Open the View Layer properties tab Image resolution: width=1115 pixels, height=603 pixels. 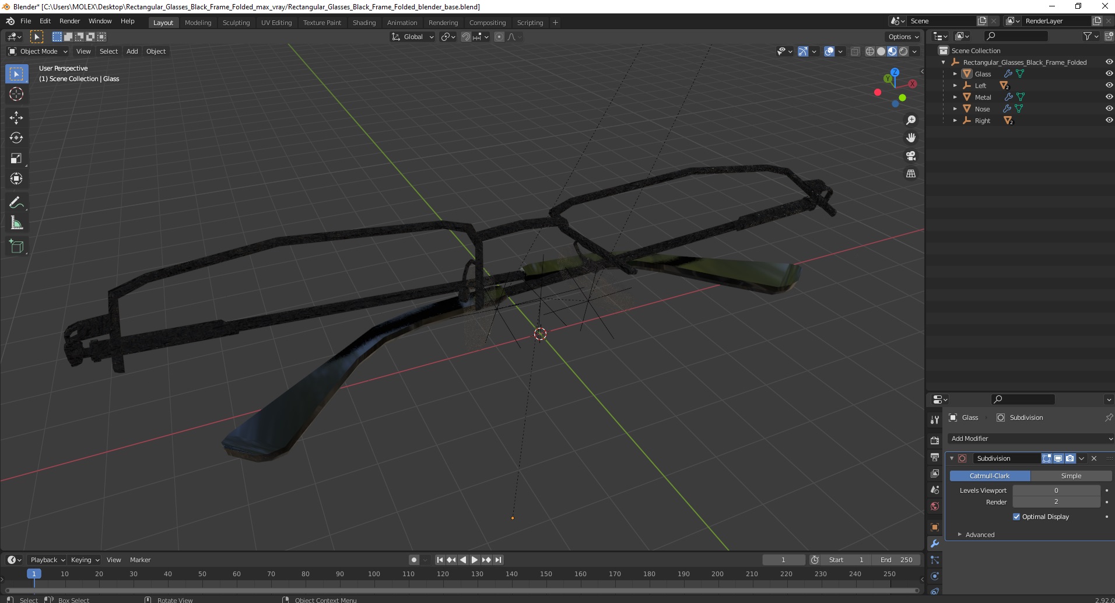click(935, 473)
